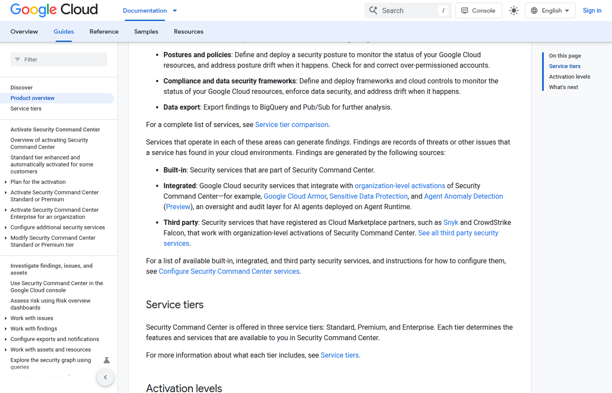
Task: Open Service tier comparison link
Action: [x=292, y=124]
